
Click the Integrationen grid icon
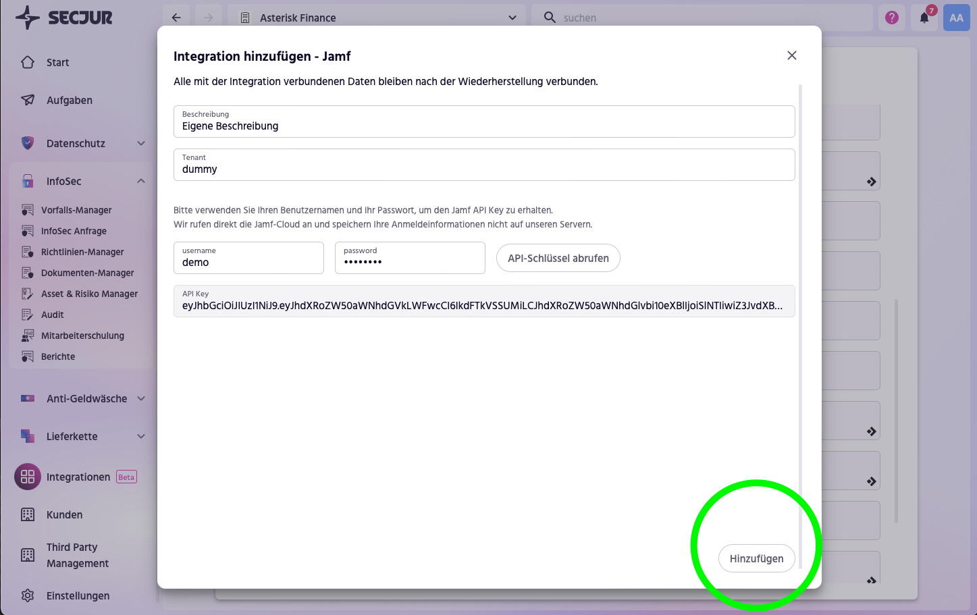28,477
